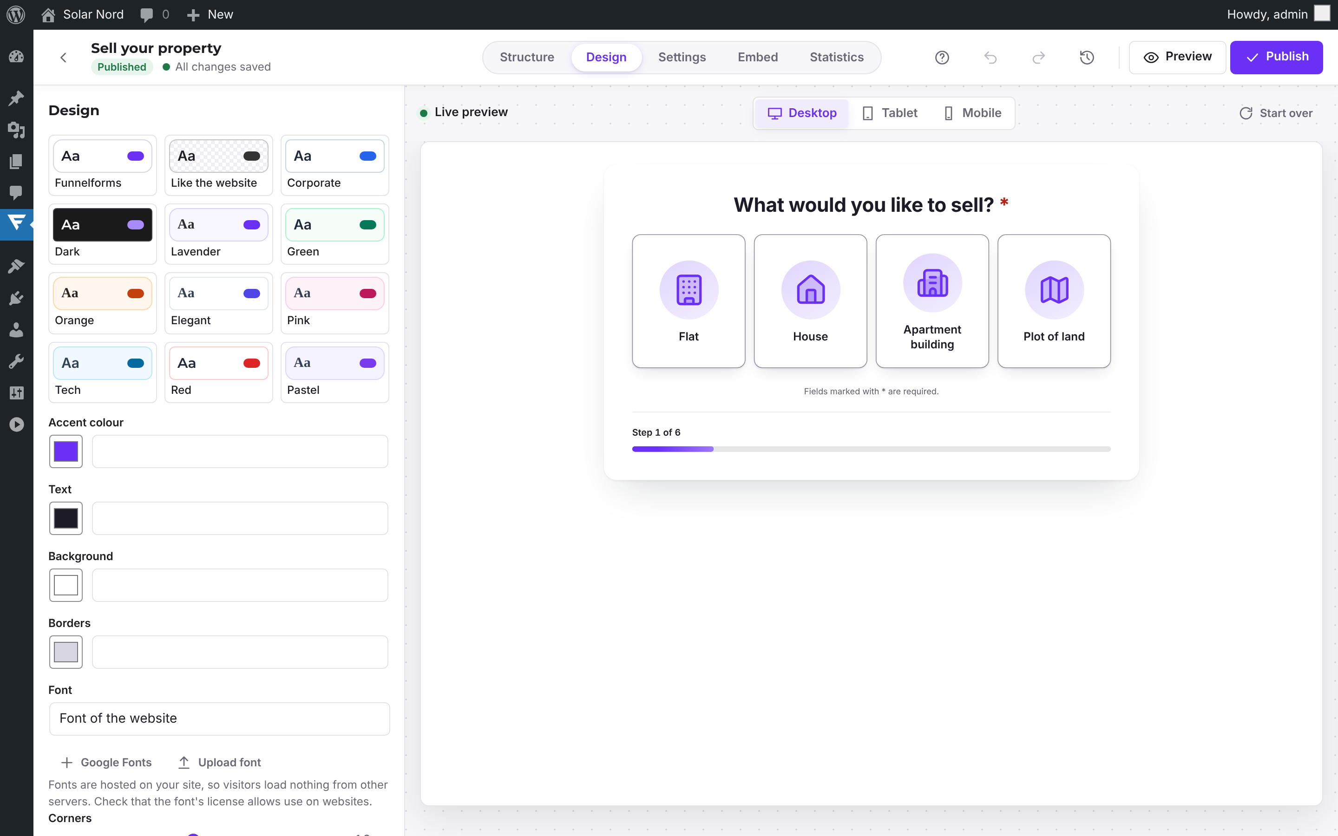Switch preview to Mobile view
Screen dimensions: 1338x836
[972, 113]
